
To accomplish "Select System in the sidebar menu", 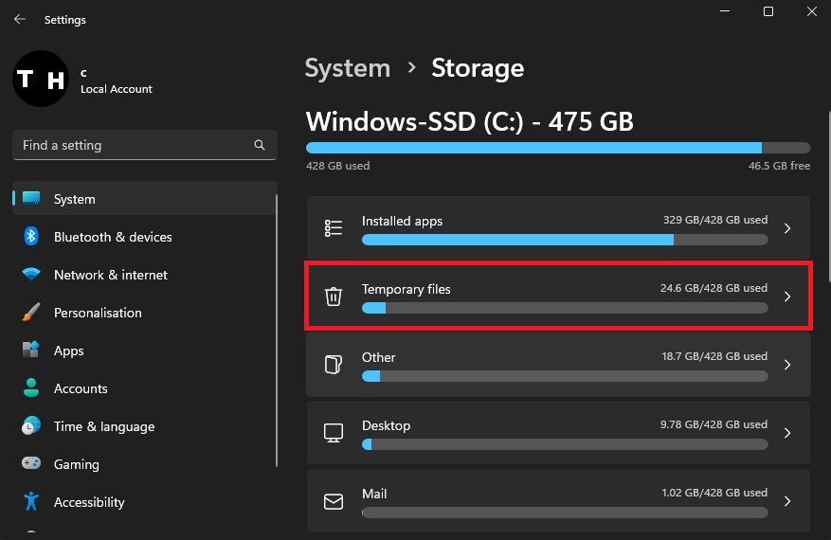I will [75, 199].
